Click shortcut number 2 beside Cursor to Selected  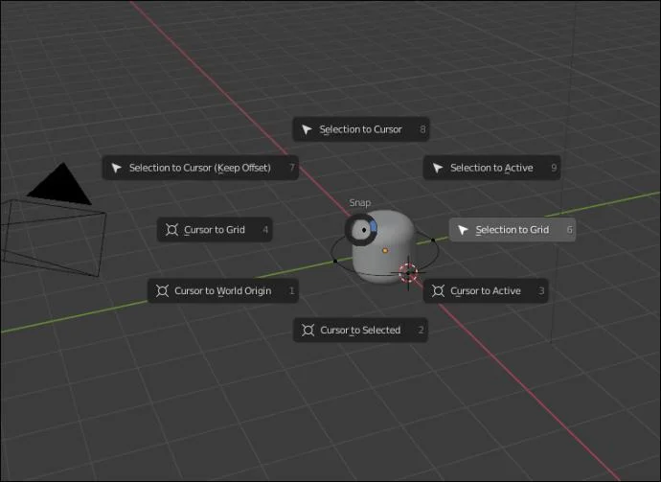421,330
